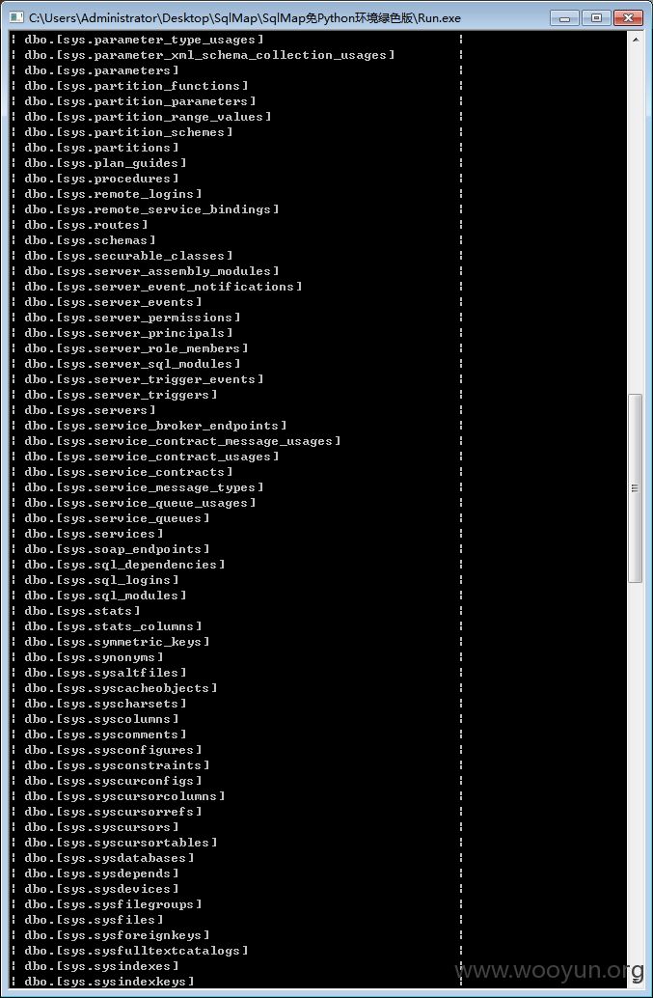This screenshot has height=998, width=653.
Task: Maximize the Run.exe console window
Action: click(x=596, y=17)
